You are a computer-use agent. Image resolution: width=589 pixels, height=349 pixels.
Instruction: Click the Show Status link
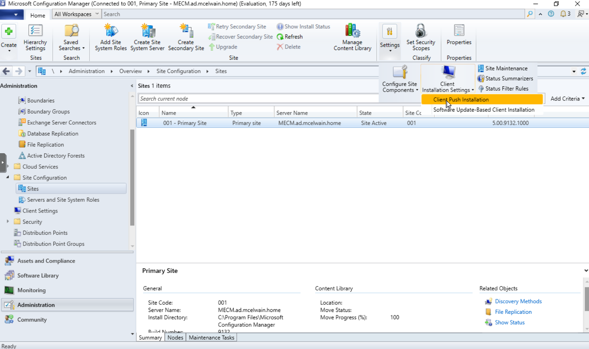pos(510,322)
